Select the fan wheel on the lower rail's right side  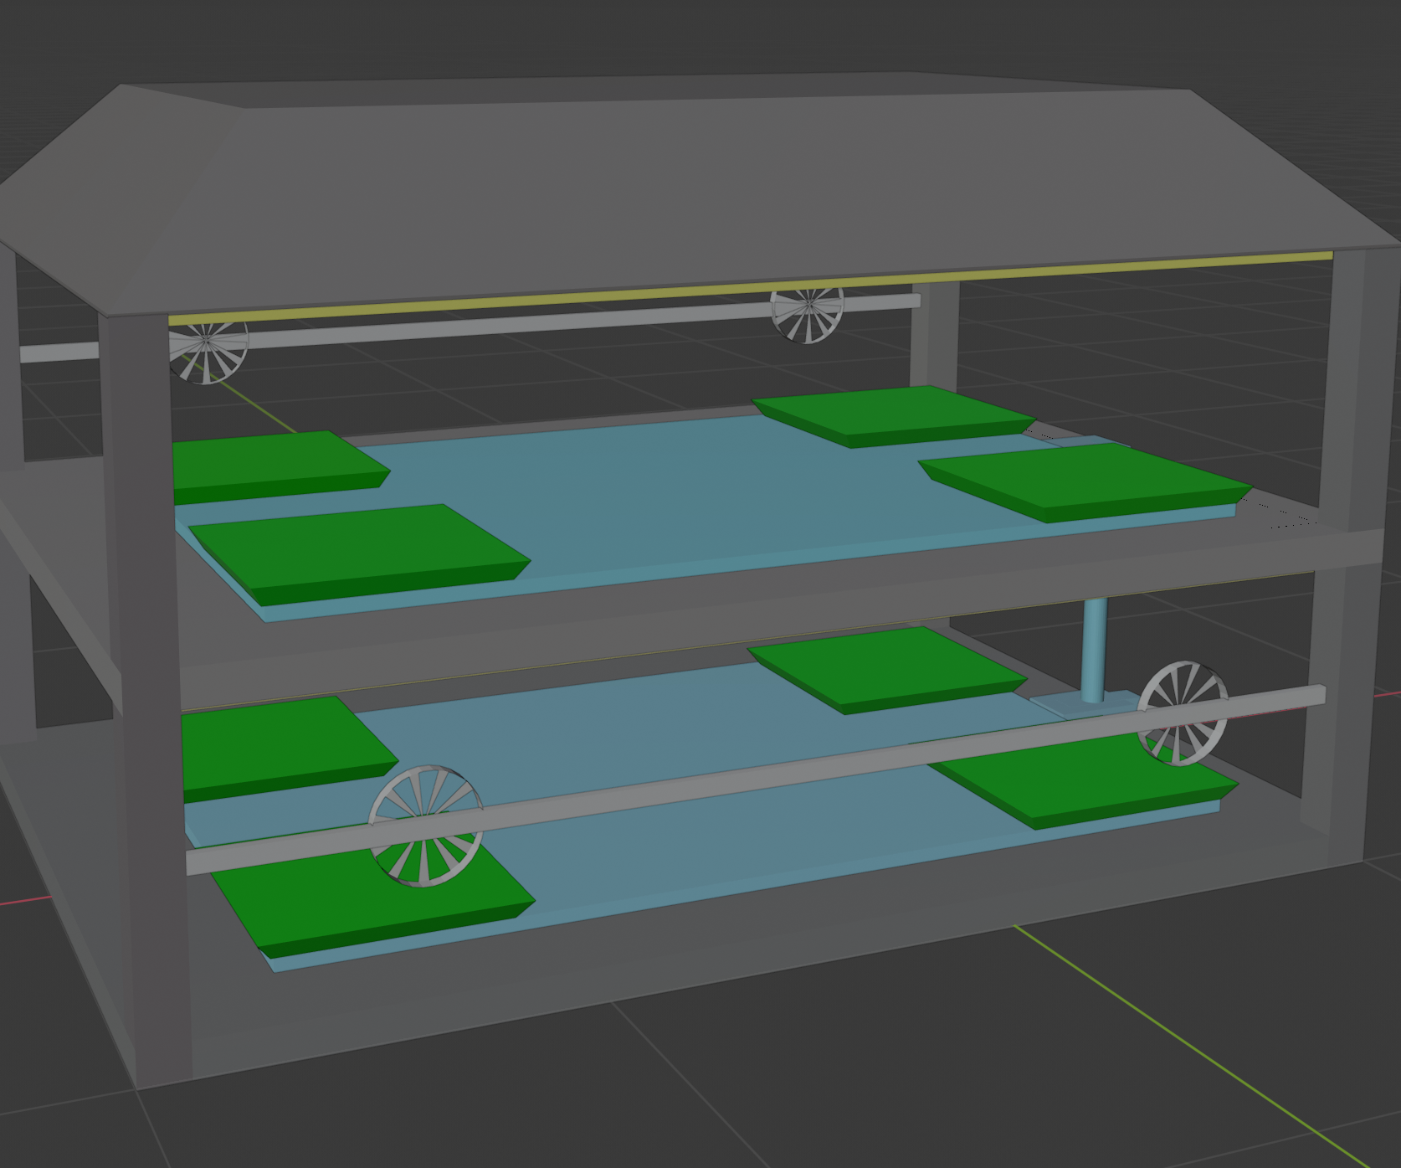click(x=1182, y=713)
